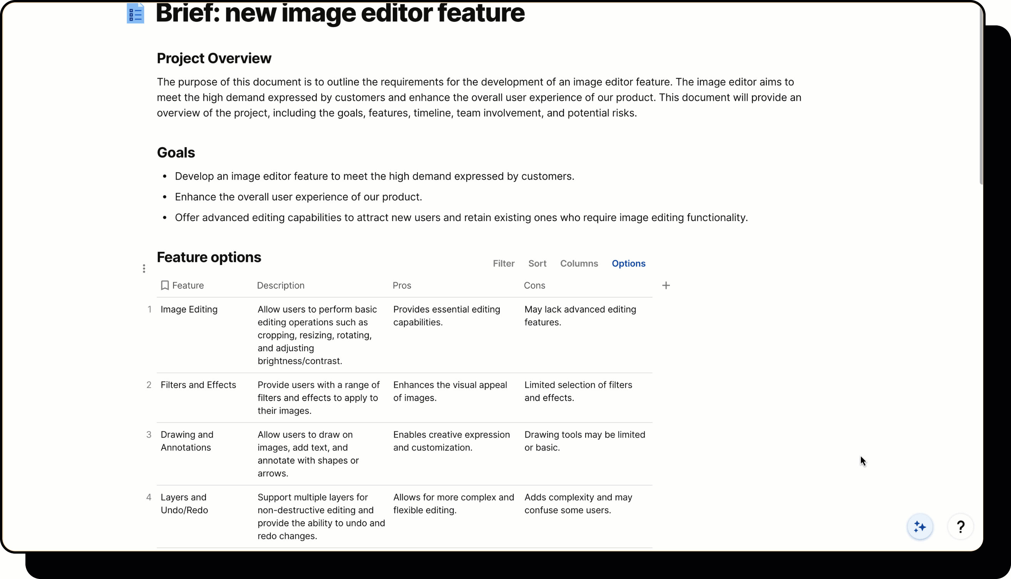Click the bullet starting 'Develop an image editor feature'
The image size is (1011, 579).
point(374,176)
